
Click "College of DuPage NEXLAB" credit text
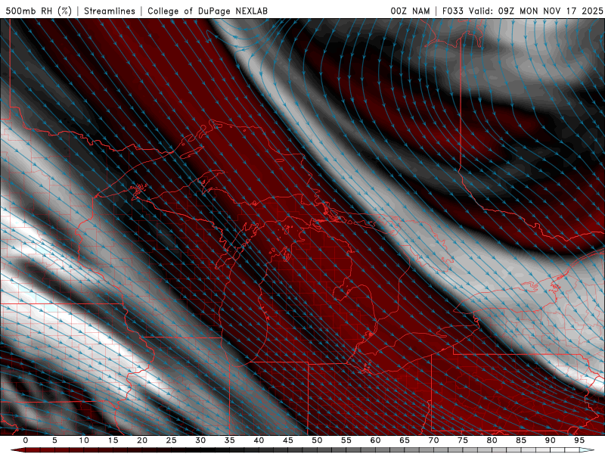207,11
